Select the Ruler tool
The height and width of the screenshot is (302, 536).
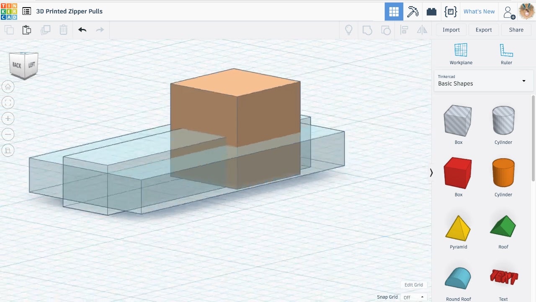click(506, 54)
